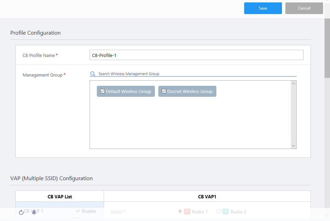Screen dimensions: 330x221
Task: Save the CB profile
Action: pos(263,8)
